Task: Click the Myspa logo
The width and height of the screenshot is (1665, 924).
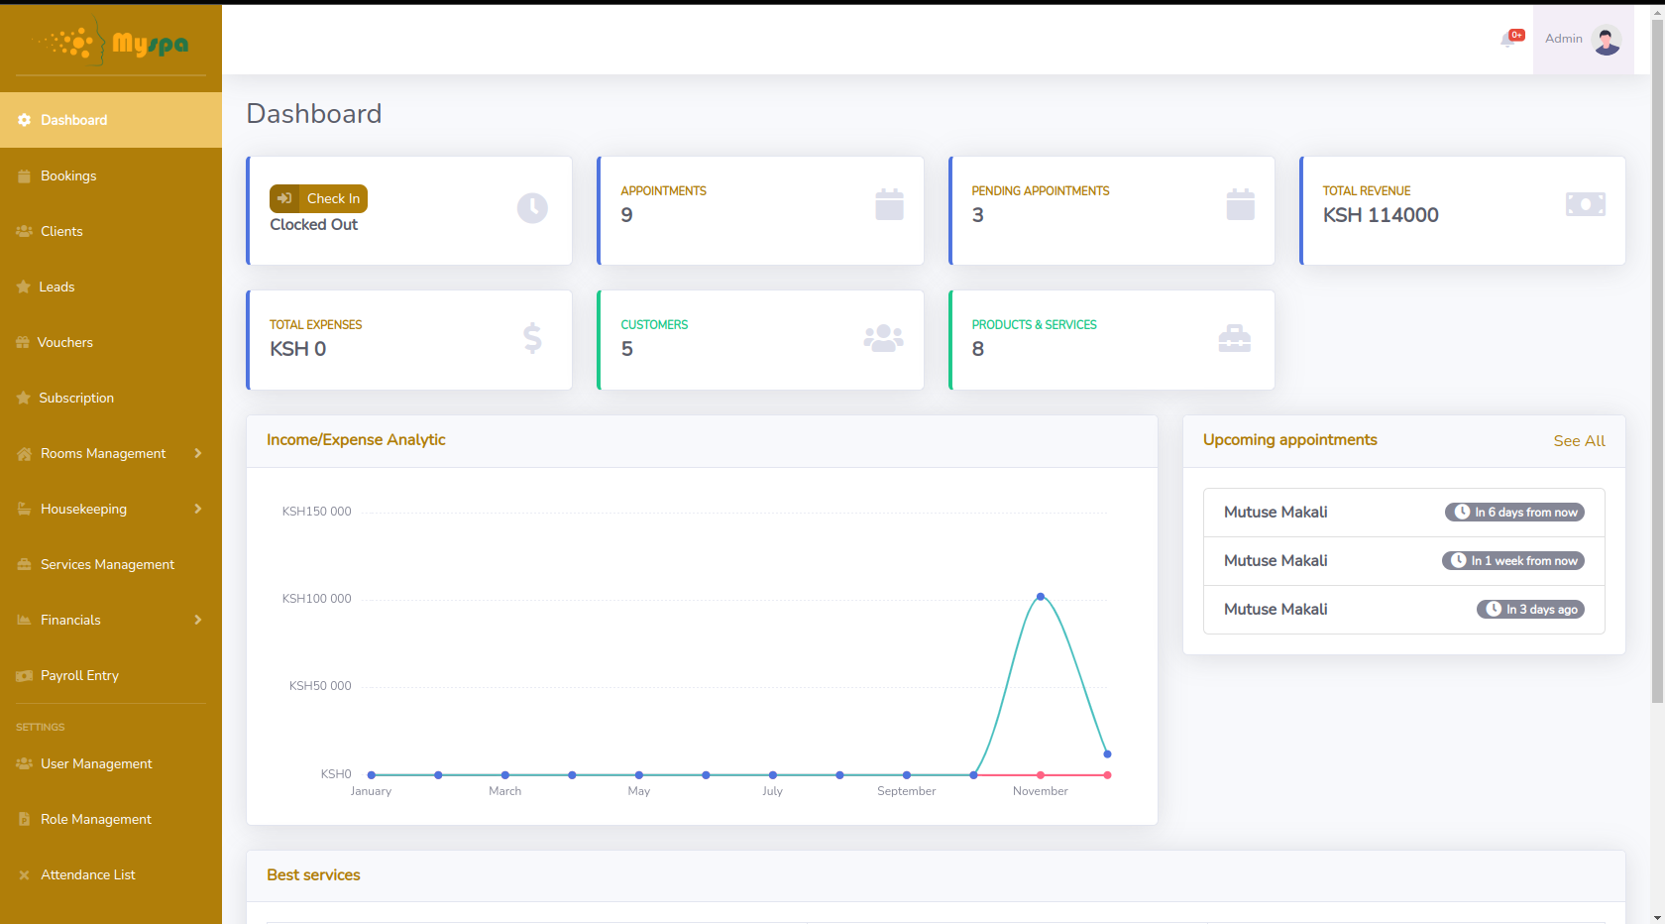Action: (111, 43)
